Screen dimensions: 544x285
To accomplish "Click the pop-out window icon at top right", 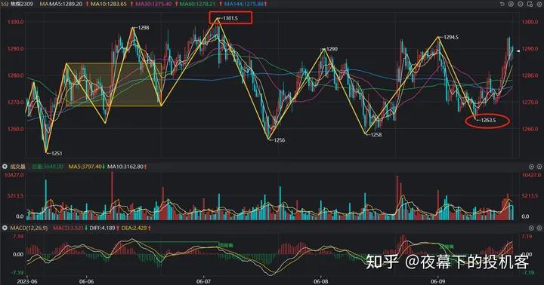I will pyautogui.click(x=530, y=4).
